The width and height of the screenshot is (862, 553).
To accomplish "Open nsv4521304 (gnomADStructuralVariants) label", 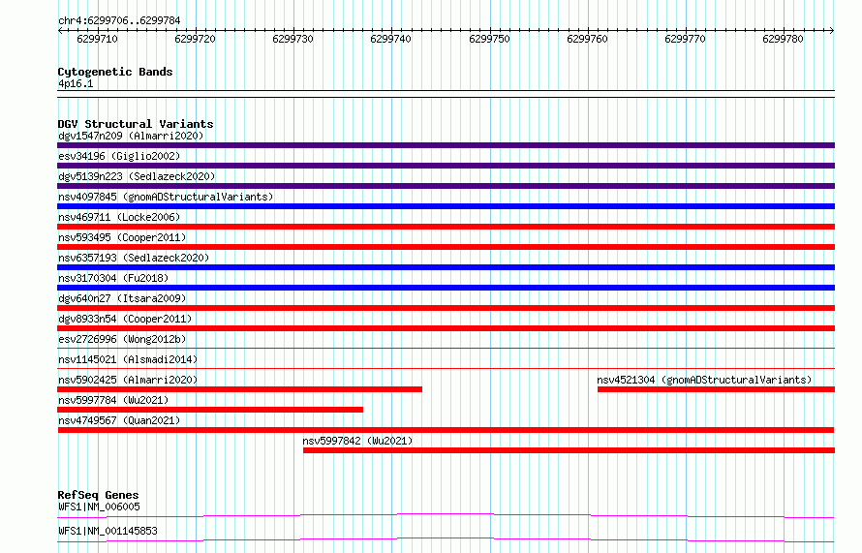I will [704, 380].
